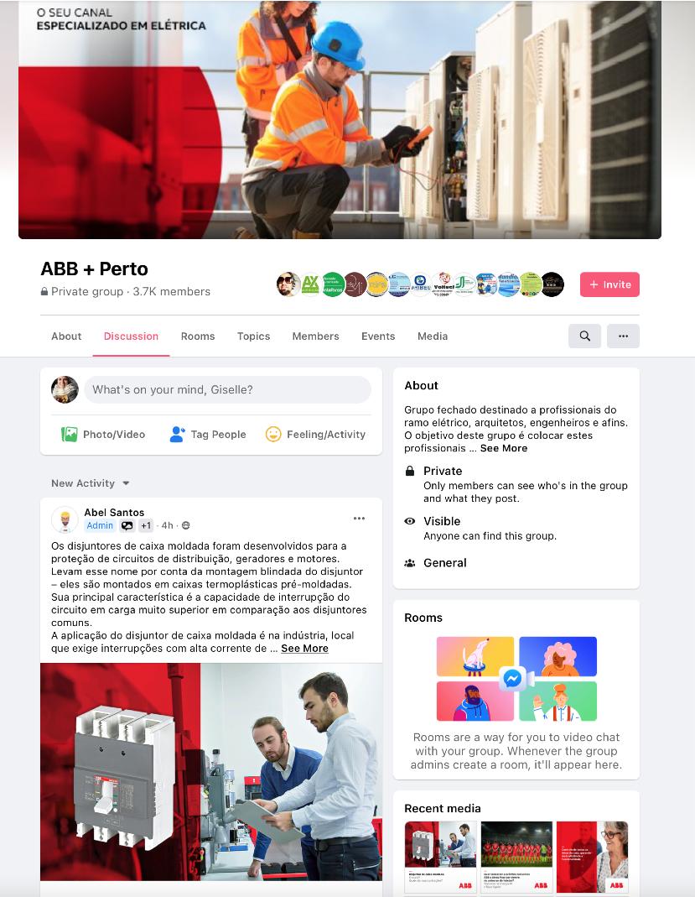Open the Media tab
This screenshot has height=897, width=695.
point(433,336)
